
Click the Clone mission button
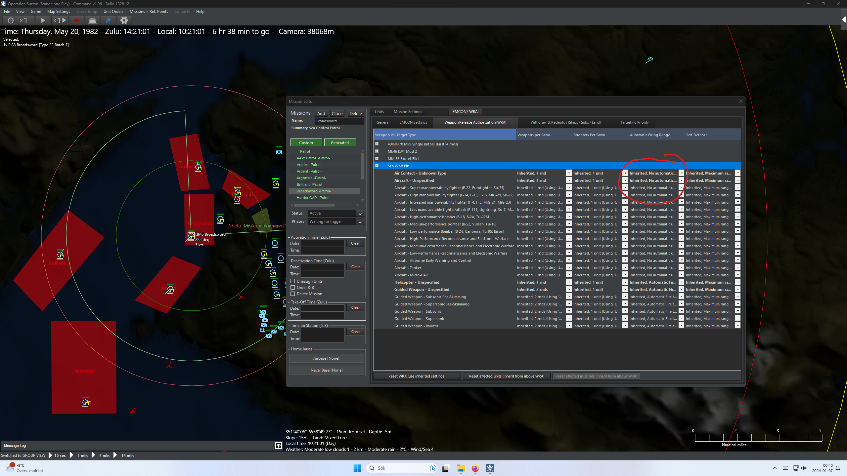coord(337,113)
